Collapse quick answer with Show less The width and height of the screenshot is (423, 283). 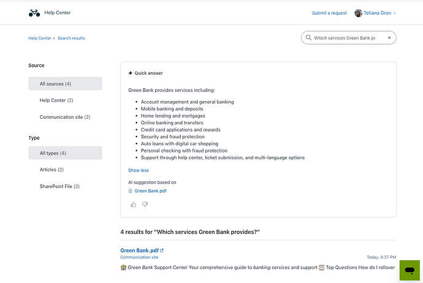click(x=139, y=170)
